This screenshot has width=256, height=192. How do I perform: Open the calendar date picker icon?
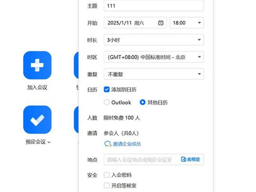(x=161, y=23)
